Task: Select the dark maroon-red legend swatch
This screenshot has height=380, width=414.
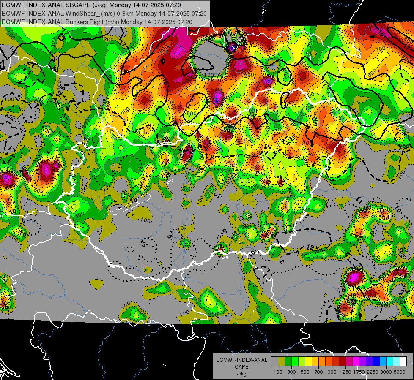Action: click(342, 361)
